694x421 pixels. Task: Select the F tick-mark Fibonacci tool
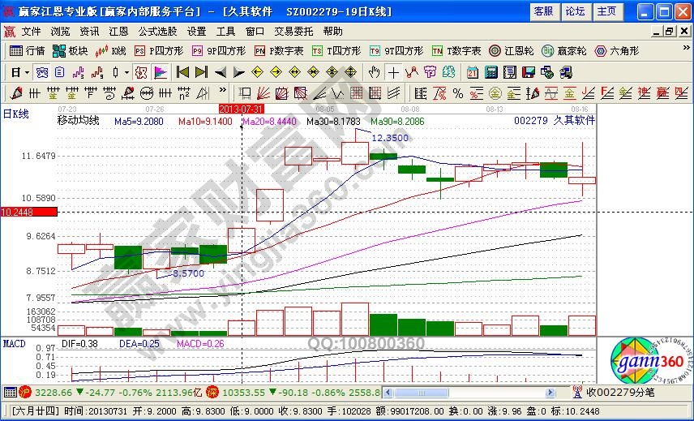pos(91,93)
